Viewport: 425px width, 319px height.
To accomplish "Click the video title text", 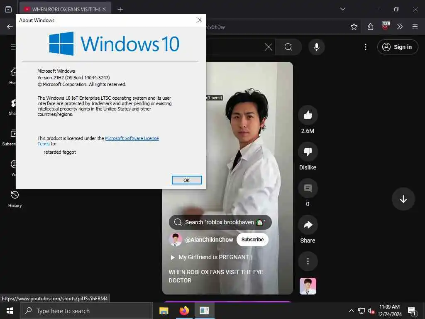I will 216,276.
